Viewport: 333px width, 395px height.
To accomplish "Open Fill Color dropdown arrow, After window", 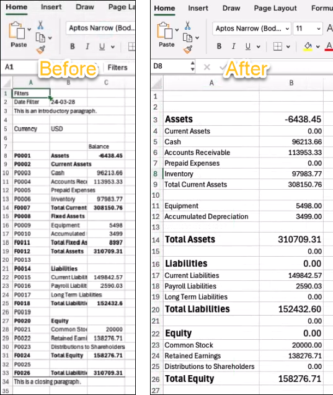I will [x=318, y=47].
